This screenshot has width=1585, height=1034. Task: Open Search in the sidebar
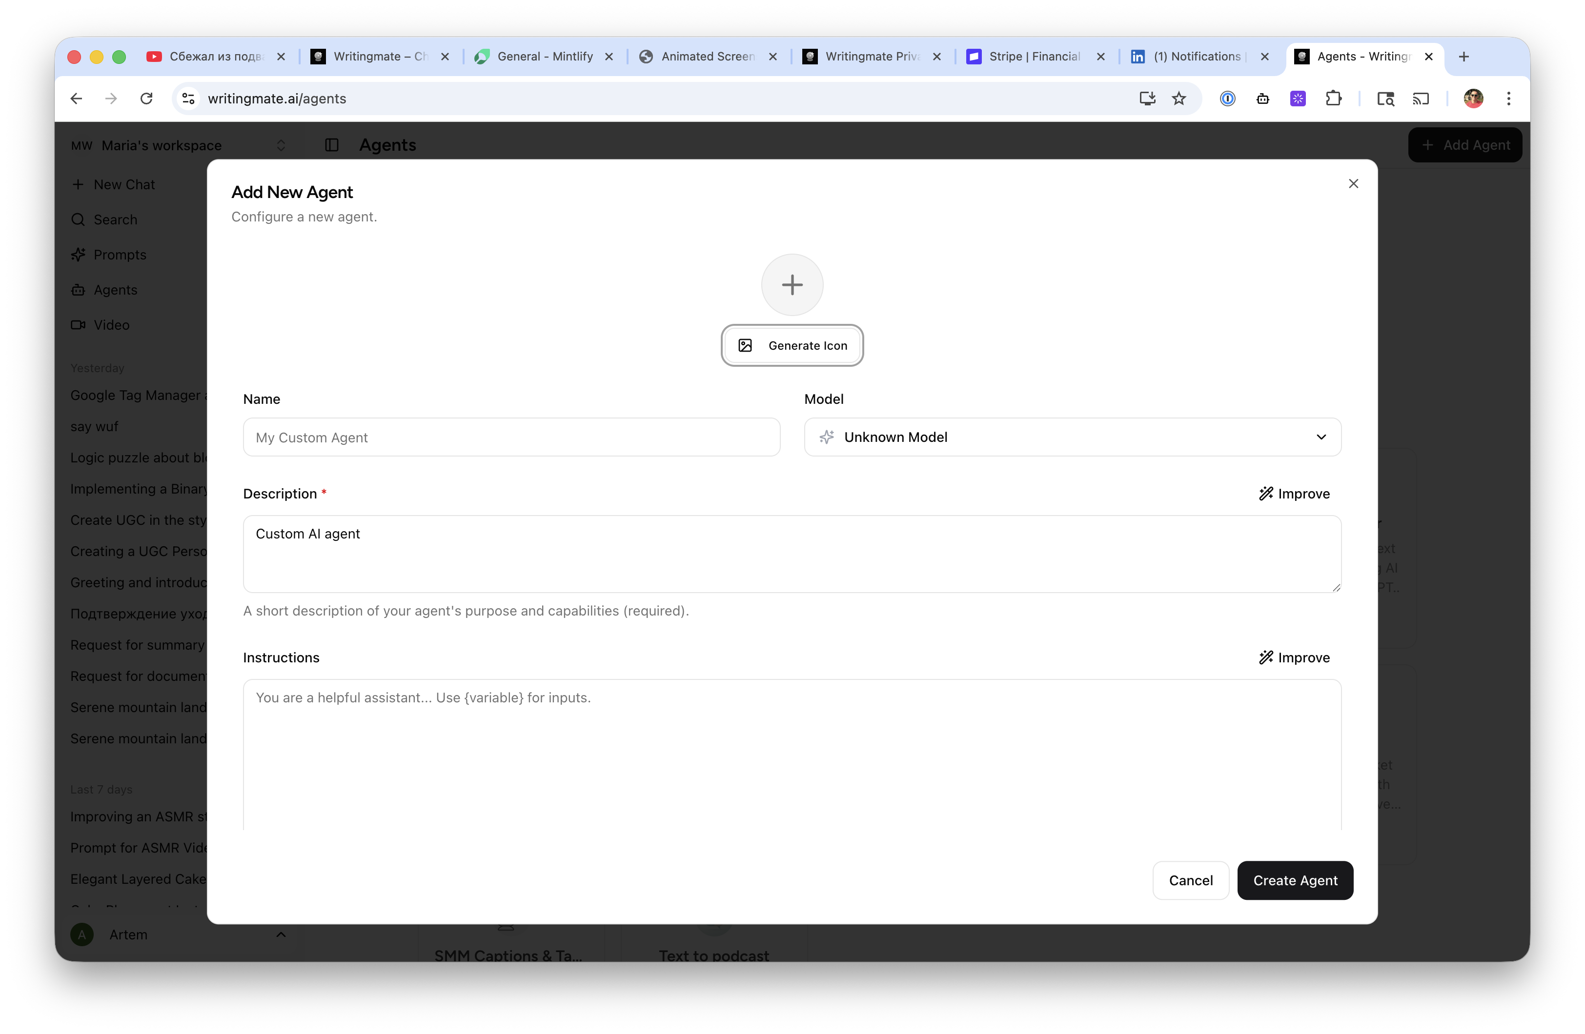(x=116, y=219)
